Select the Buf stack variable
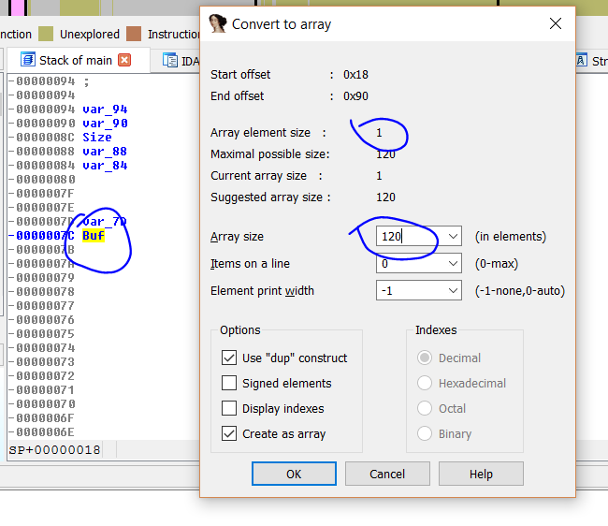Viewport: 608px width, 526px height. [x=94, y=236]
